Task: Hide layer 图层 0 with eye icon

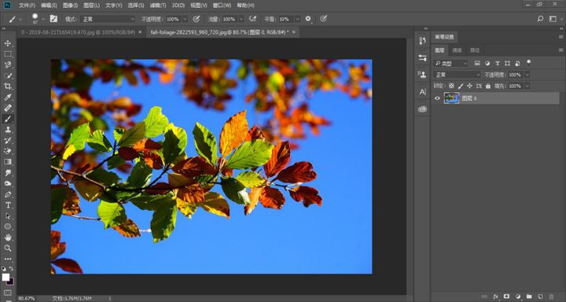Action: point(437,98)
